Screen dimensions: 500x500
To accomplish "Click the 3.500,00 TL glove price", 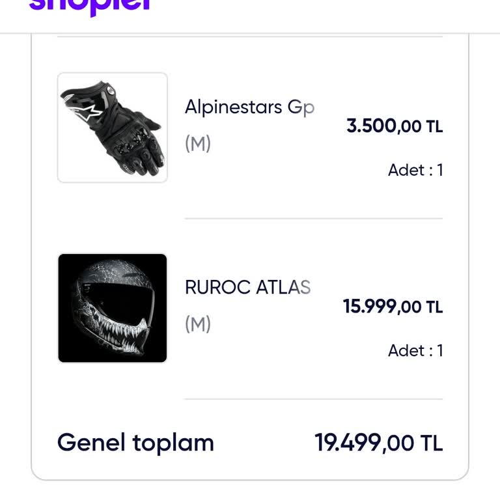I will pyautogui.click(x=394, y=126).
